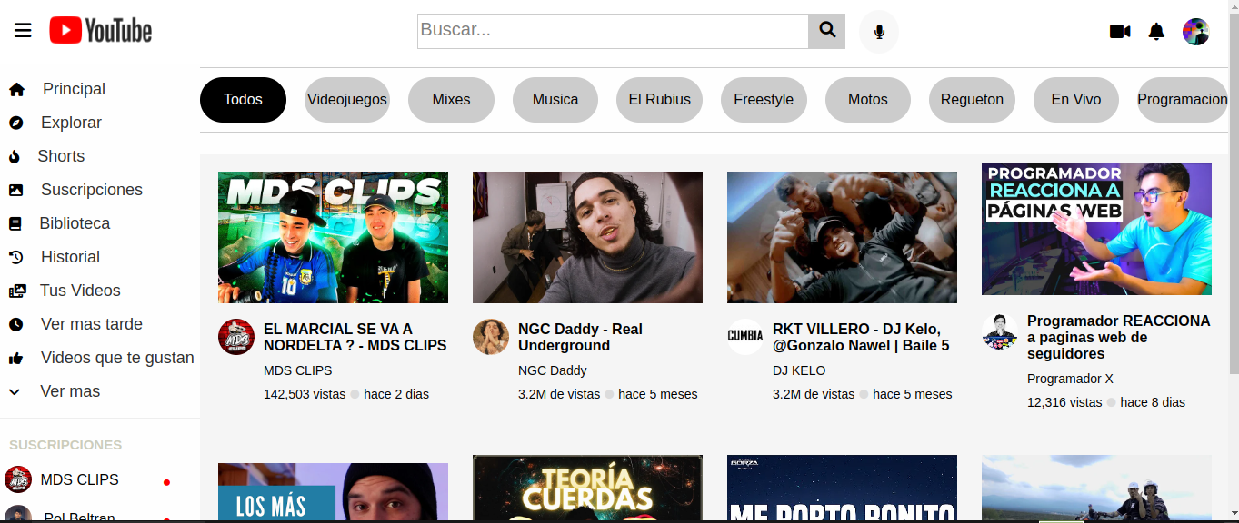Click title NGC Daddy - Real Underground
The height and width of the screenshot is (523, 1239).
[580, 337]
